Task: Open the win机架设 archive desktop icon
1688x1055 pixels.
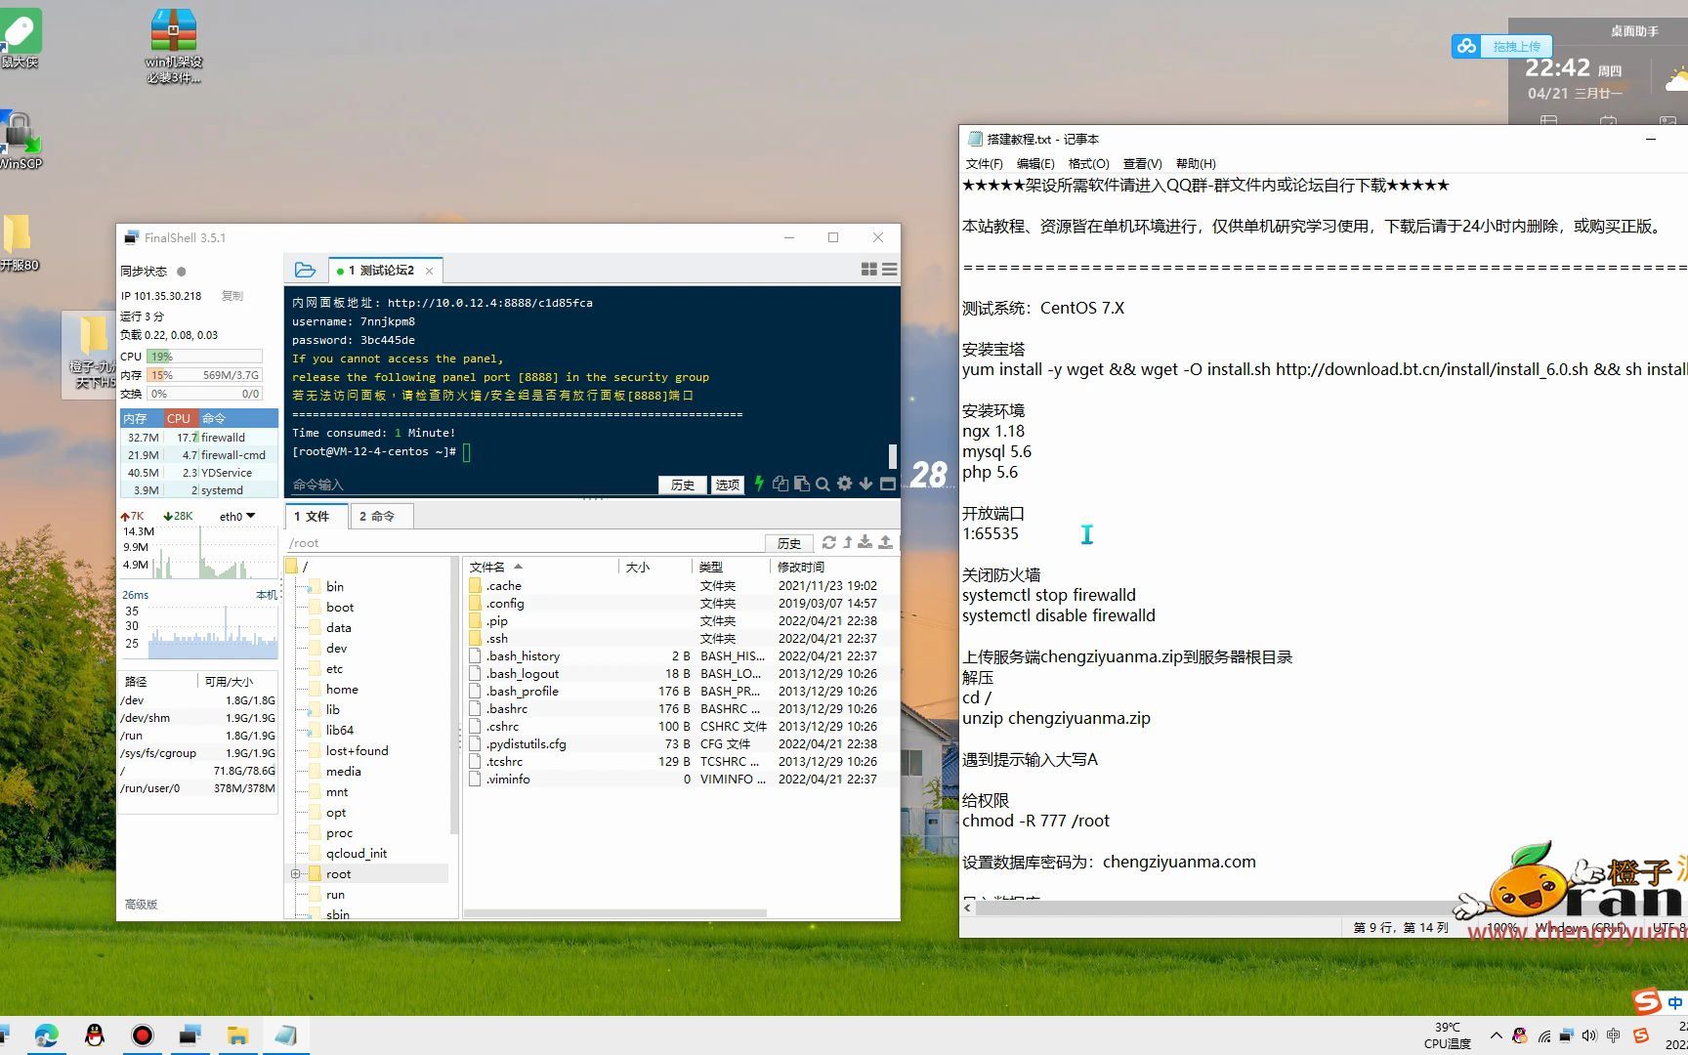Action: pyautogui.click(x=174, y=46)
